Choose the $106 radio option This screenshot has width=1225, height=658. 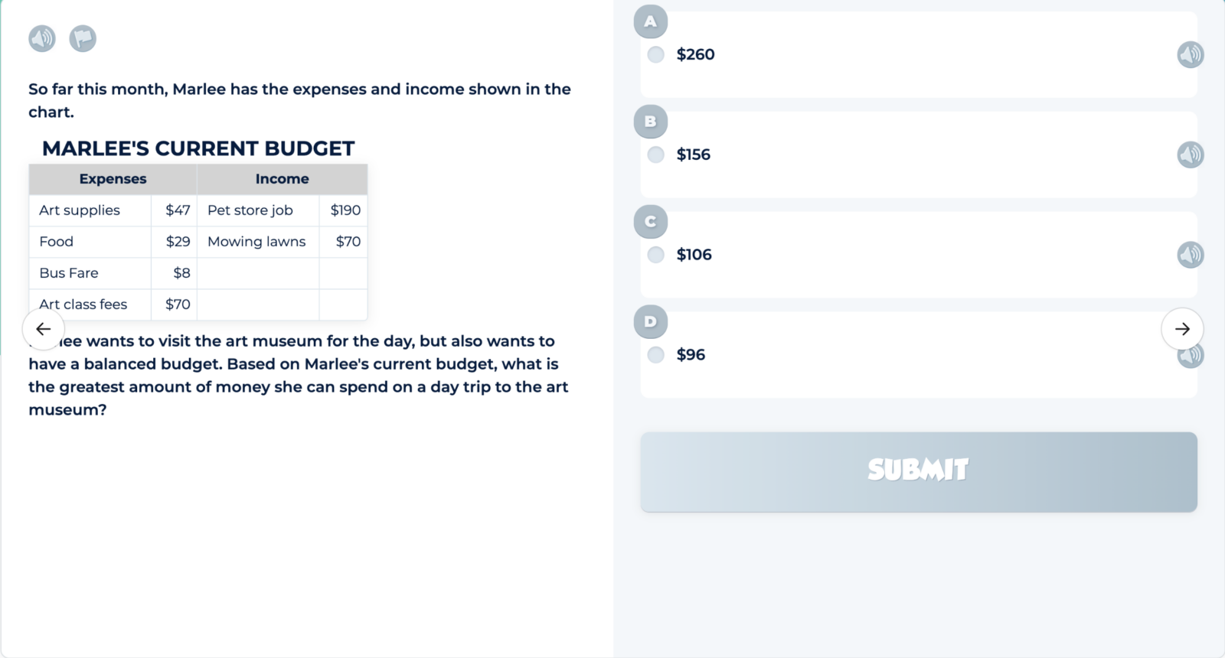(656, 255)
